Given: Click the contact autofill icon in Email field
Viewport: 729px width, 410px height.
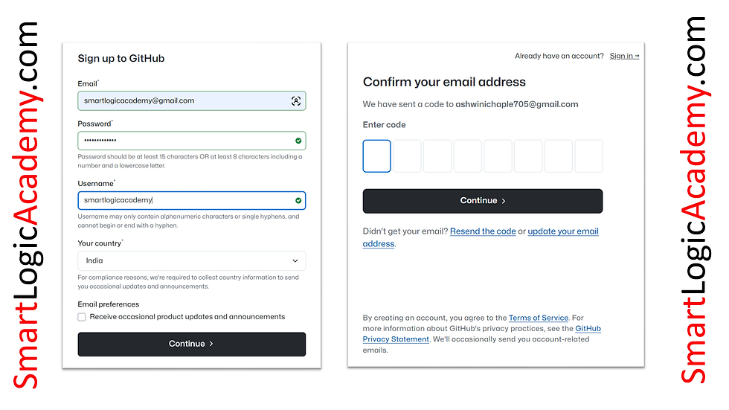Looking at the screenshot, I should point(296,101).
